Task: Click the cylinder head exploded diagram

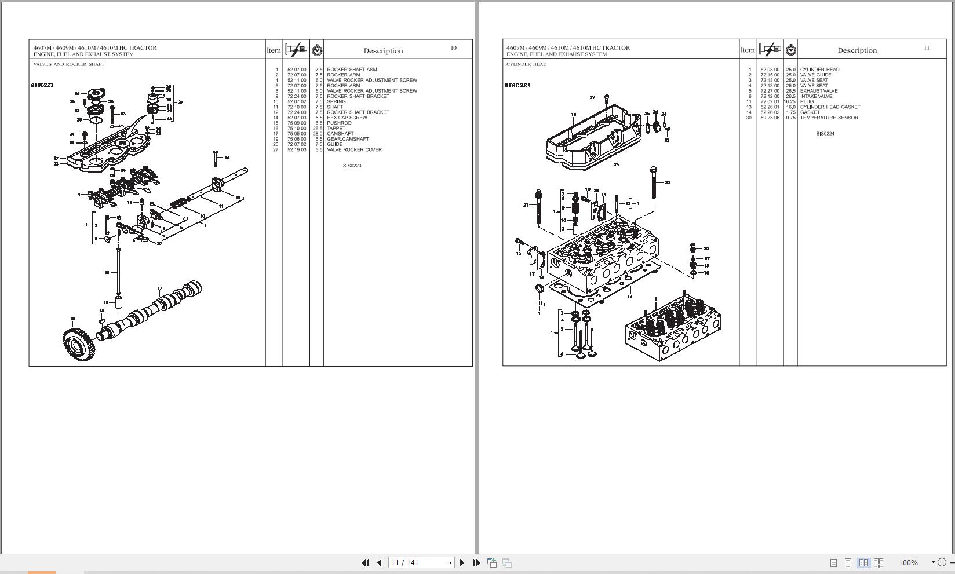Action: pos(619,228)
